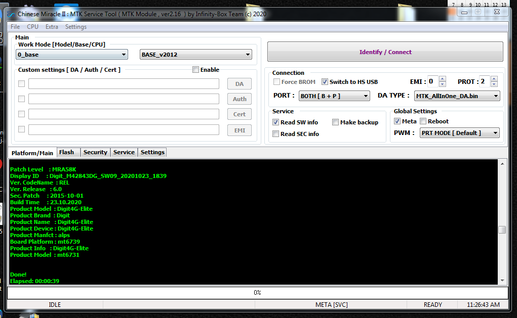Switch to the lower Settings tab
The height and width of the screenshot is (318, 517).
152,152
